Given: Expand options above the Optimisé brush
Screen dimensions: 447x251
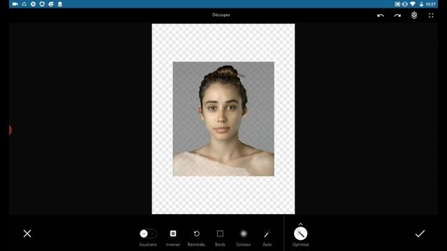Looking at the screenshot, I should pyautogui.click(x=300, y=224).
